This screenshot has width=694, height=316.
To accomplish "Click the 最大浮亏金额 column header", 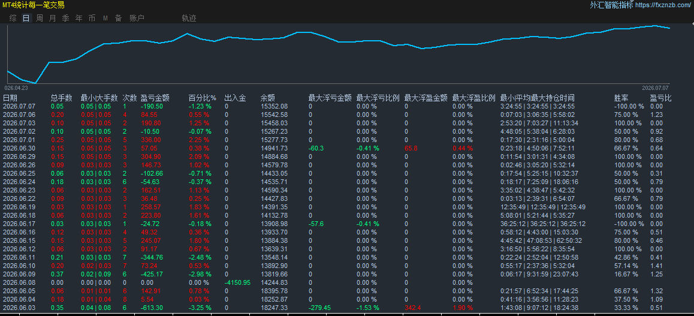I will pos(330,98).
